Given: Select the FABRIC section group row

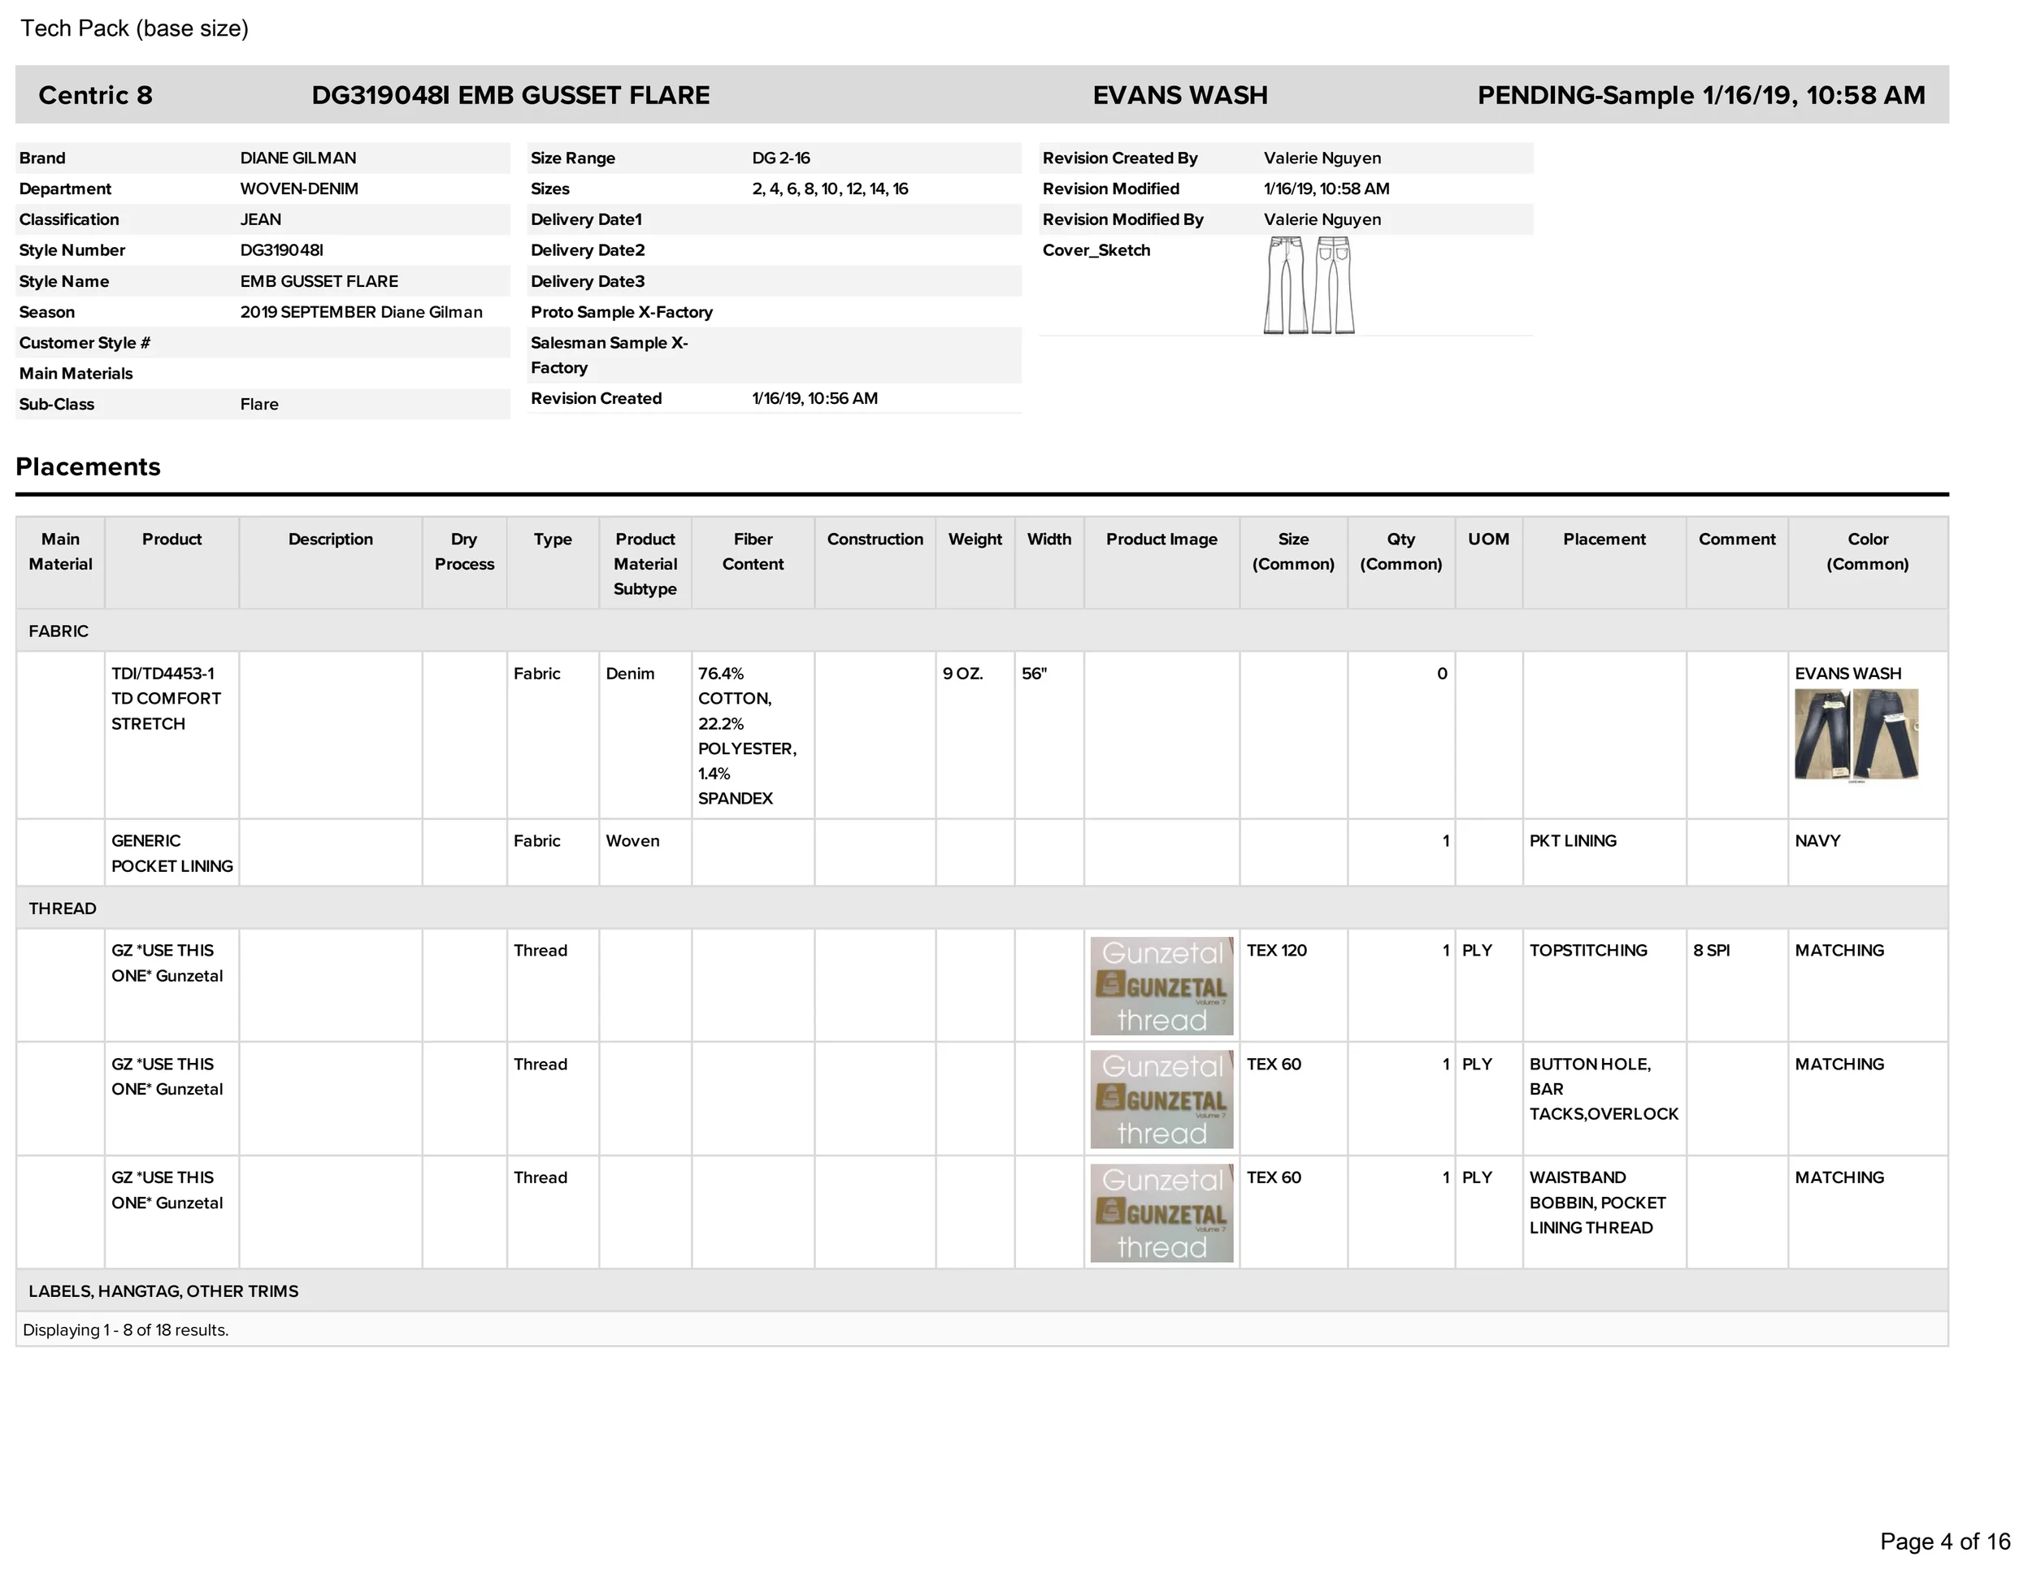Looking at the screenshot, I should [x=982, y=631].
